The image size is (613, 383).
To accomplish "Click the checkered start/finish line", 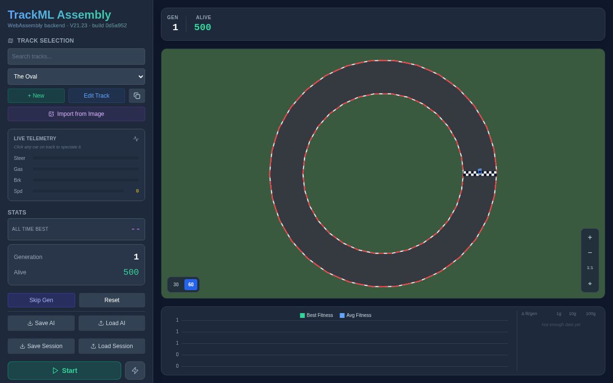I will pos(480,173).
